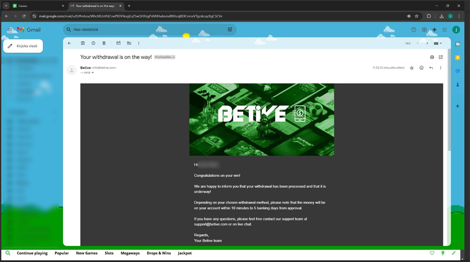Go to newer message arrow
This screenshot has width=470, height=262.
pyautogui.click(x=418, y=43)
